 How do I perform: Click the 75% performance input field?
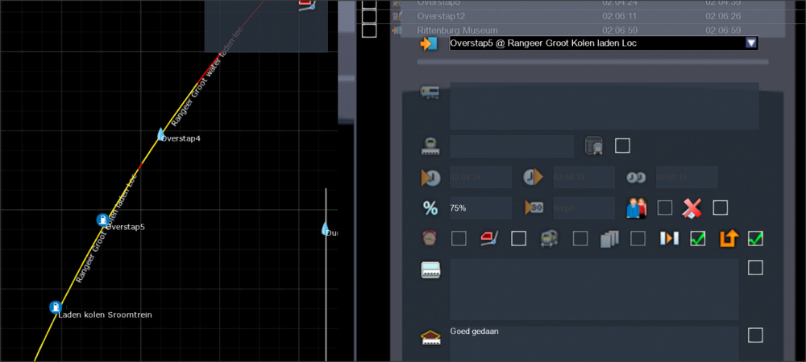(480, 208)
